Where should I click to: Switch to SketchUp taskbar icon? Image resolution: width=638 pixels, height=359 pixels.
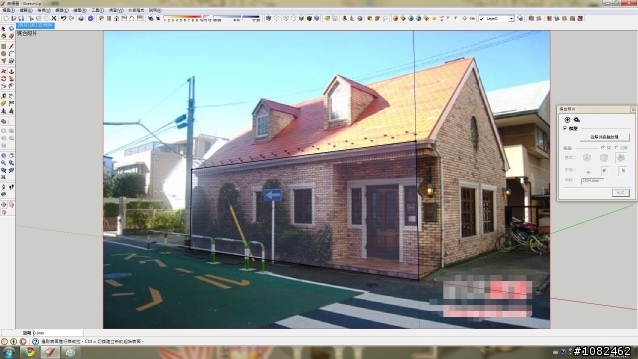tap(50, 352)
